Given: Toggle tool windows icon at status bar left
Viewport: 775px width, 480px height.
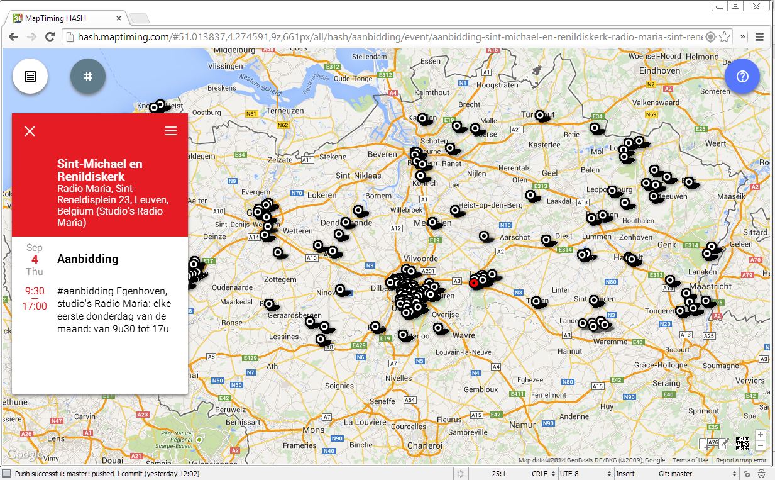Looking at the screenshot, I should coord(6,474).
